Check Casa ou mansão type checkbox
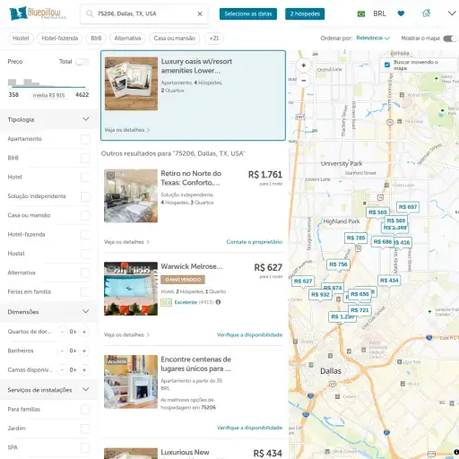This screenshot has width=459, height=459. tap(85, 216)
